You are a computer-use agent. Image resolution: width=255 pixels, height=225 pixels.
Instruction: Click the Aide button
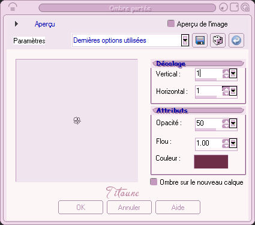[x=178, y=208]
